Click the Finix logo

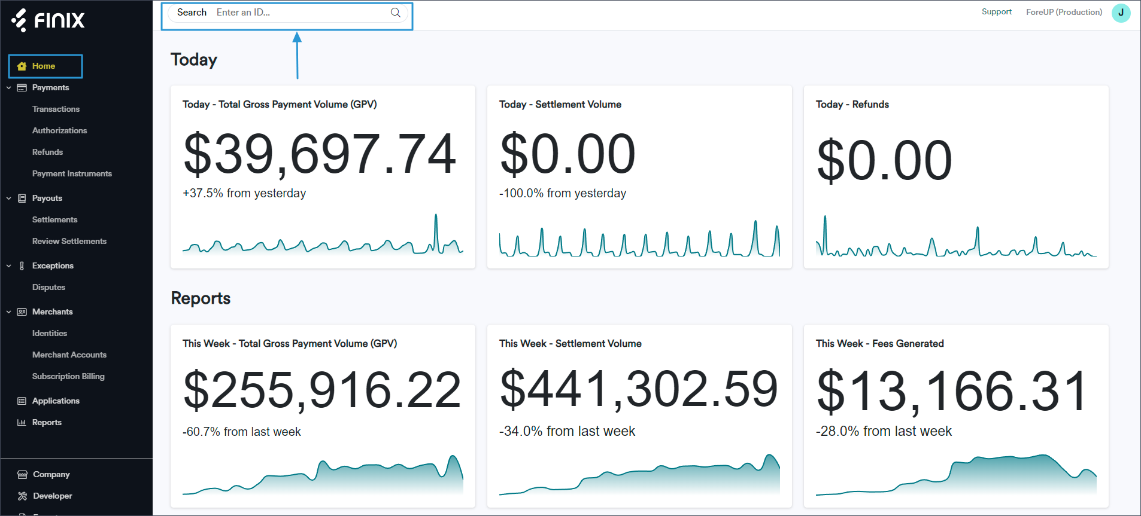pyautogui.click(x=48, y=20)
